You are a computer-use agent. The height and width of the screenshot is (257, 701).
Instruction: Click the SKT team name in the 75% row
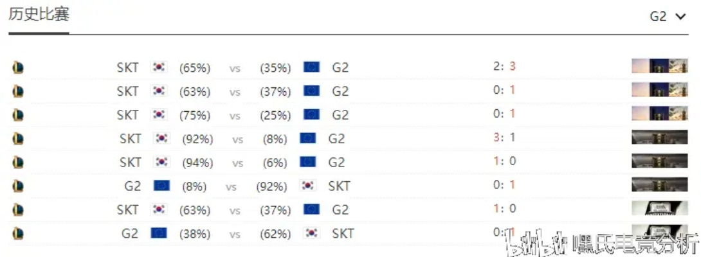pos(127,115)
